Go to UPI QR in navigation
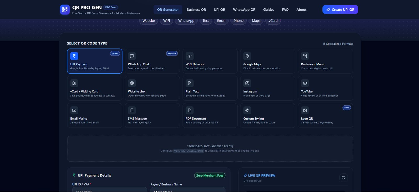The width and height of the screenshot is (419, 192). point(219,10)
